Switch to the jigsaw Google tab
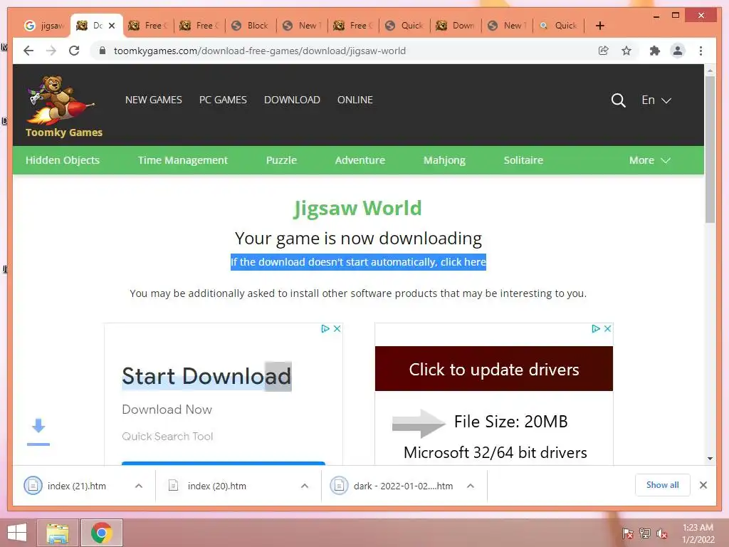This screenshot has height=547, width=729. [44, 26]
